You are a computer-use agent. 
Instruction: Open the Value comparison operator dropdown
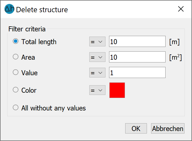tap(97, 72)
